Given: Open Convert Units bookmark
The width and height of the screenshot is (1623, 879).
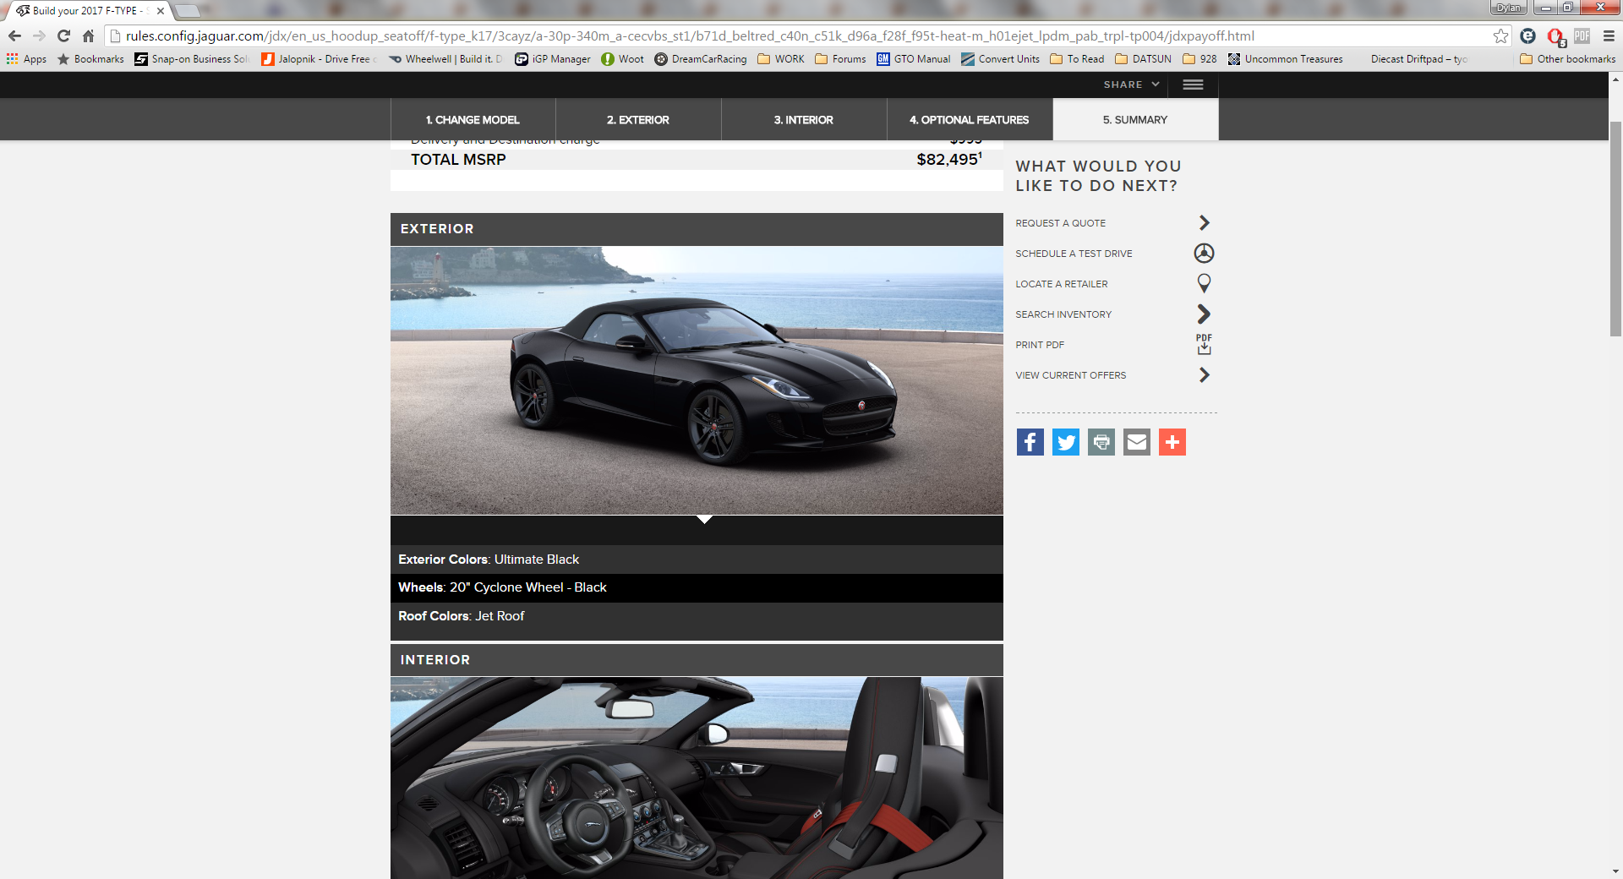Looking at the screenshot, I should [1000, 59].
